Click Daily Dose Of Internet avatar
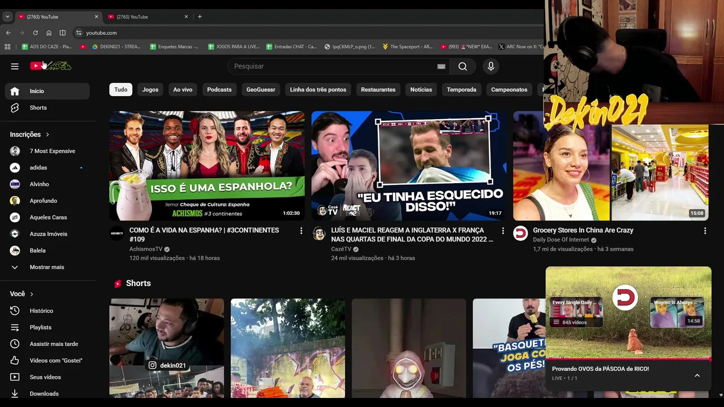The image size is (724, 407). pyautogui.click(x=520, y=233)
